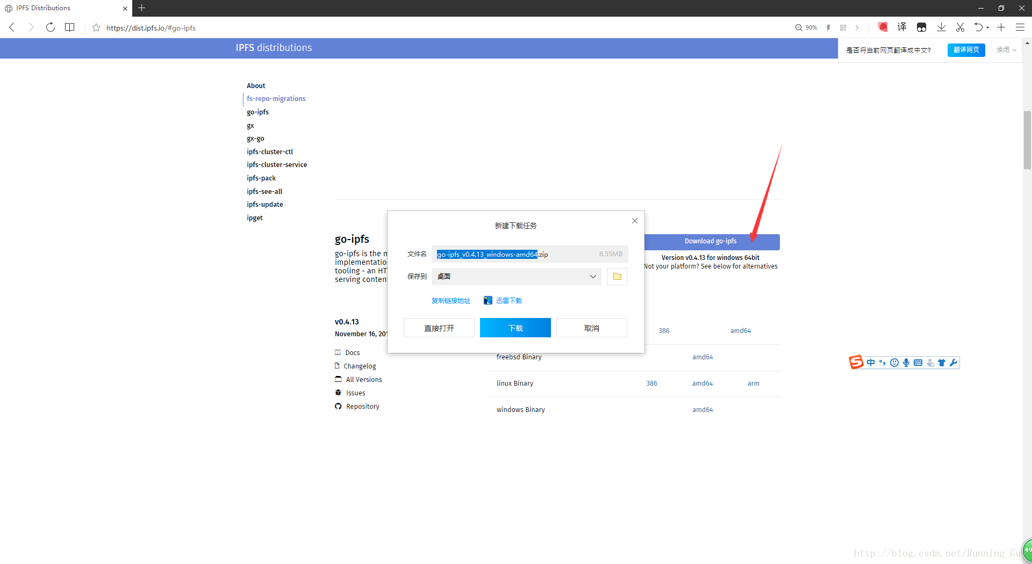Open the All Versions link
Viewport: 1032px width, 564px height.
359,380
